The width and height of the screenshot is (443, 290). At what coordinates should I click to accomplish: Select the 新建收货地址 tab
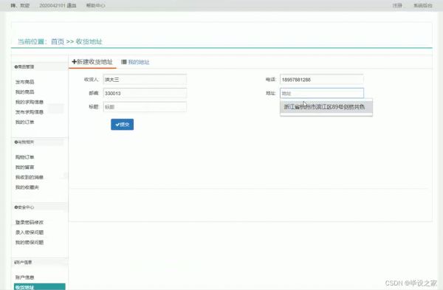92,62
